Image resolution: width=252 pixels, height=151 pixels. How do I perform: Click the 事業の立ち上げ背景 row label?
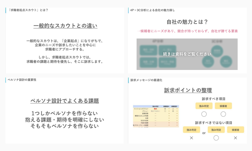coord(141,116)
